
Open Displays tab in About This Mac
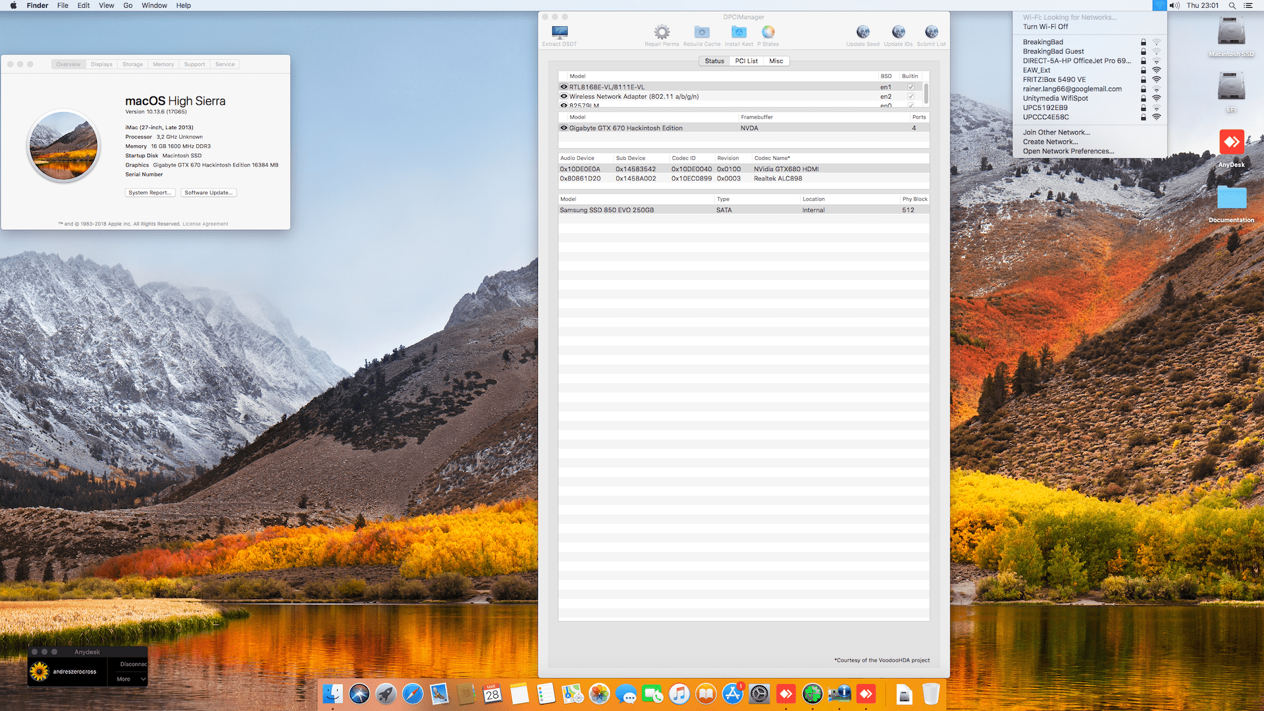pos(101,65)
